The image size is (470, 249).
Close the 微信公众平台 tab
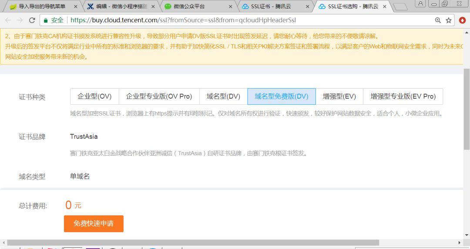(x=230, y=6)
